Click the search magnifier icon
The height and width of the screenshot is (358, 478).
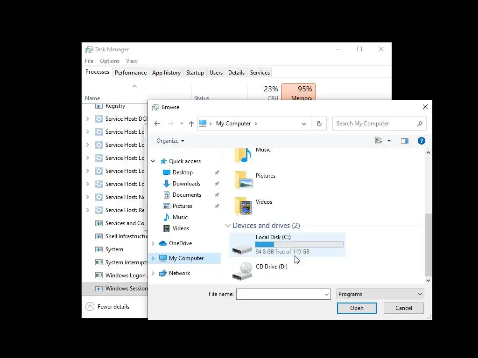click(420, 124)
